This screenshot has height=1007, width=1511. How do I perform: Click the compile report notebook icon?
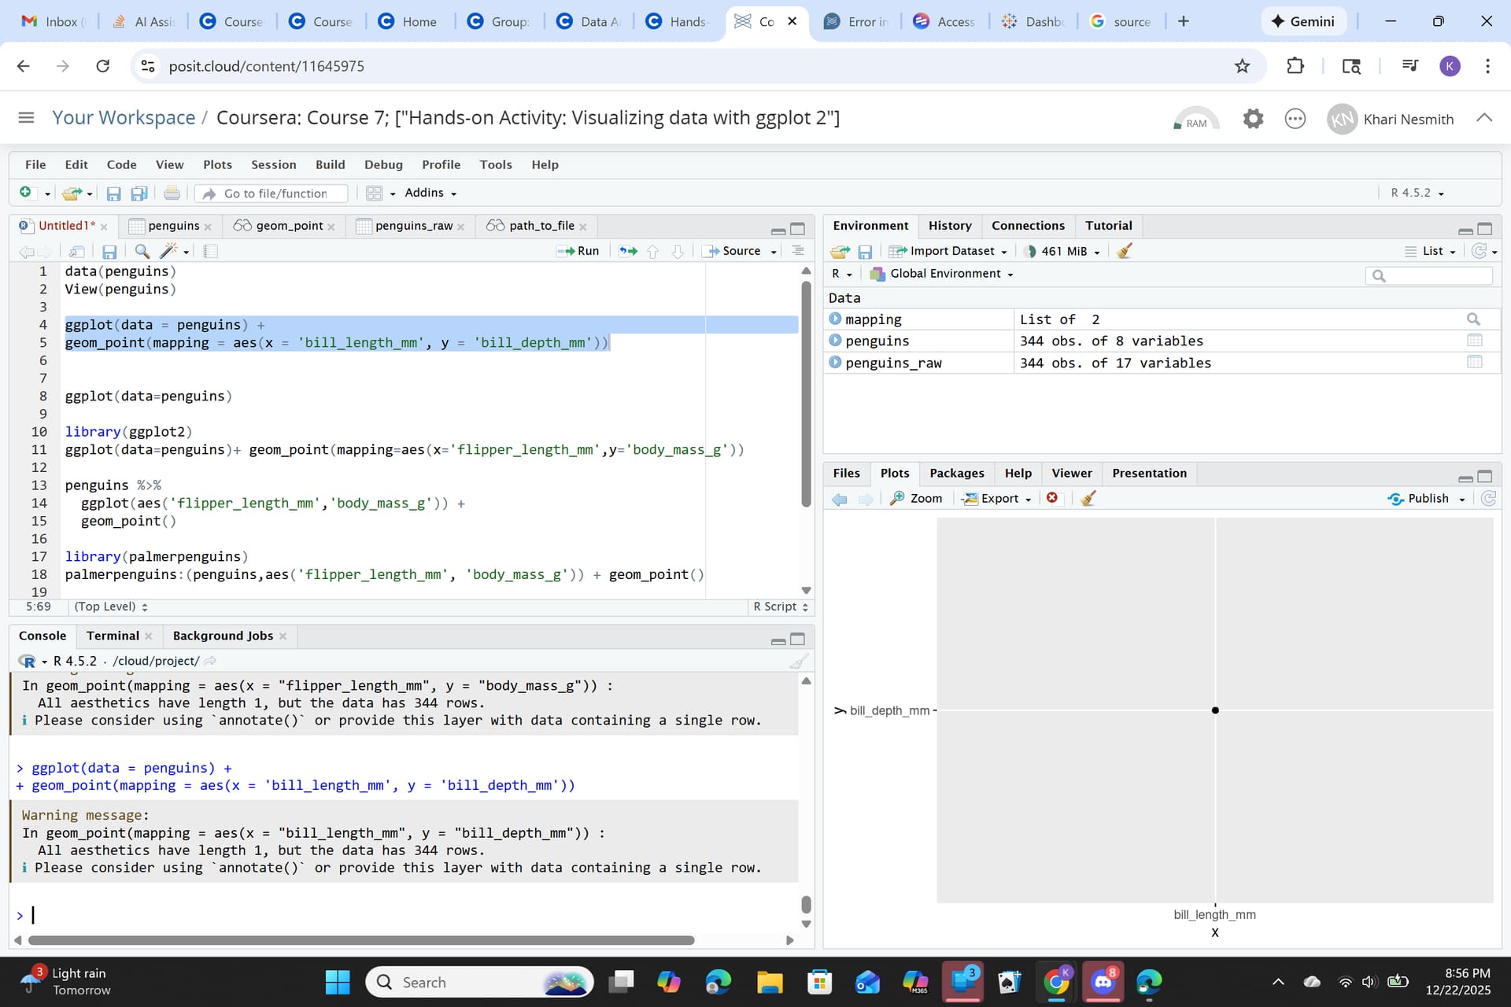coord(211,251)
